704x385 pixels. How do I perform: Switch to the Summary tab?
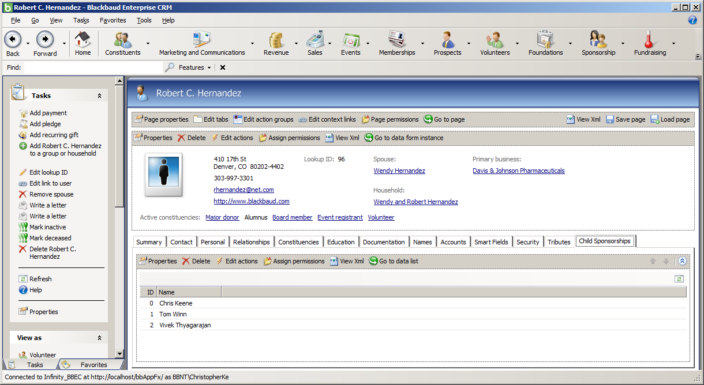(149, 242)
